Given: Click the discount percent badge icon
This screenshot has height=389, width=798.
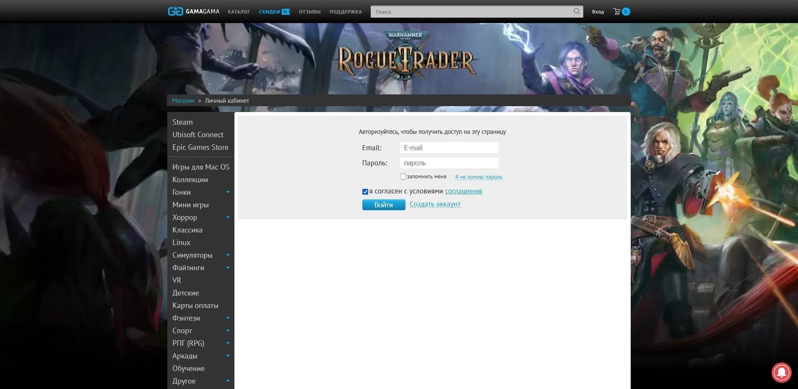Looking at the screenshot, I should click(x=286, y=12).
